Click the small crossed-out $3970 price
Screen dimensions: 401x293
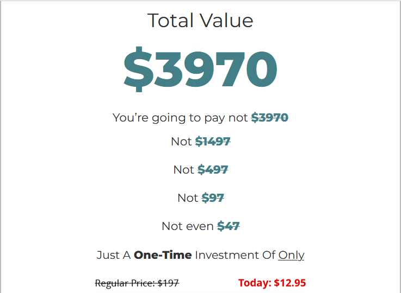[x=269, y=118]
